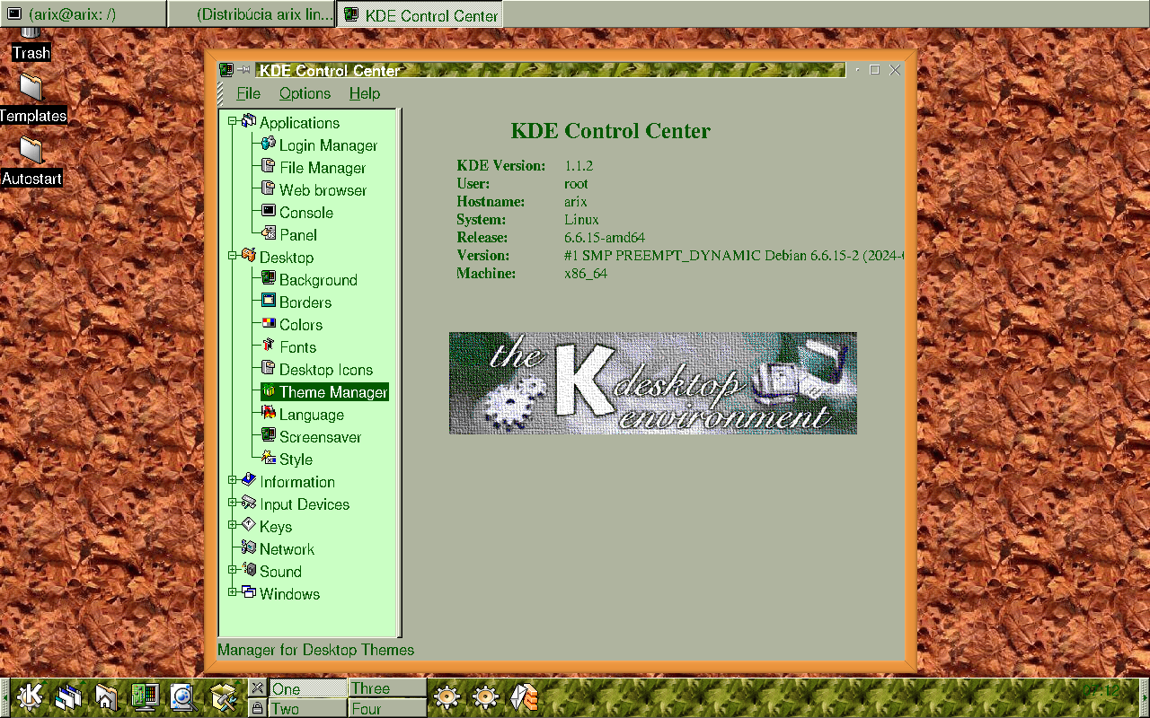Select the Keys category label

(x=276, y=527)
